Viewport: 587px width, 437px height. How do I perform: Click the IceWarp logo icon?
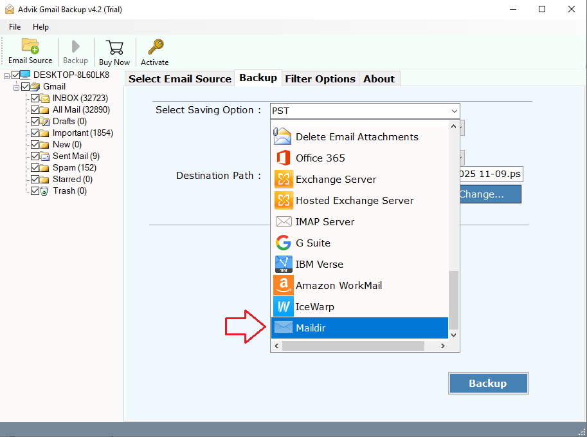[284, 306]
